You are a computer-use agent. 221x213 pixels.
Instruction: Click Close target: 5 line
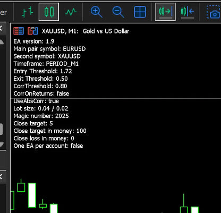pos(33,123)
